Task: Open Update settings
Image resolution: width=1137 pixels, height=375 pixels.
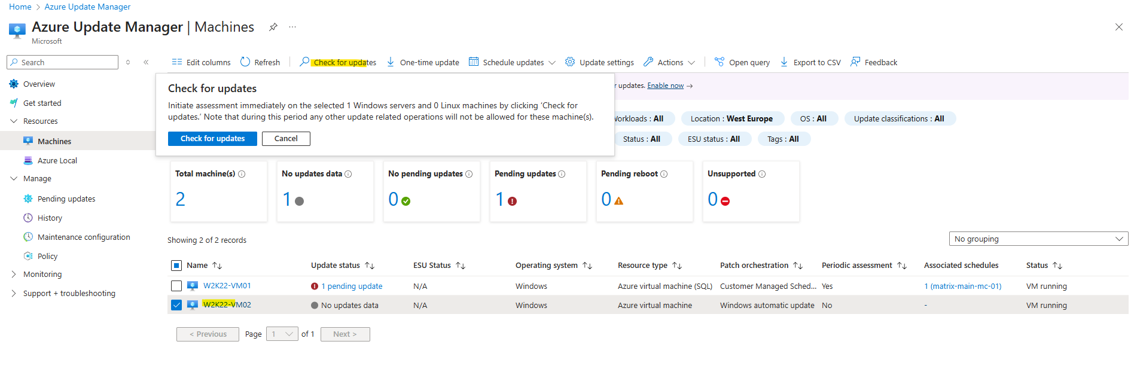Action: 599,62
